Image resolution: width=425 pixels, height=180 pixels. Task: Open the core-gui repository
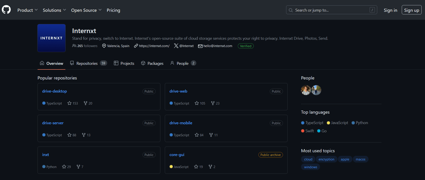point(177,155)
